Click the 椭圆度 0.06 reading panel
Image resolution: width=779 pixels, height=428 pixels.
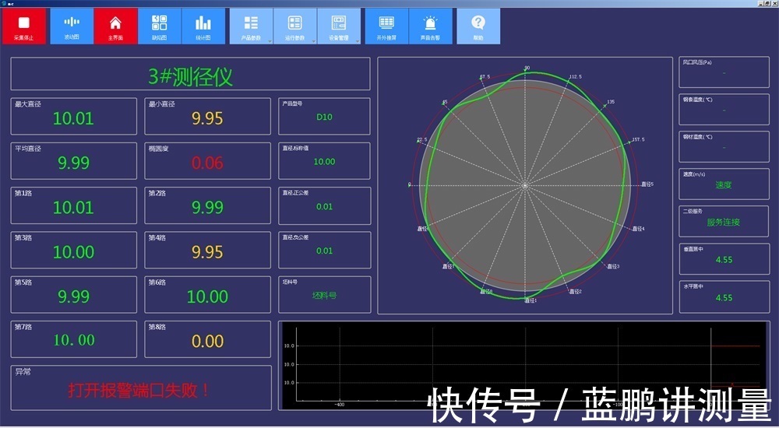pos(207,161)
